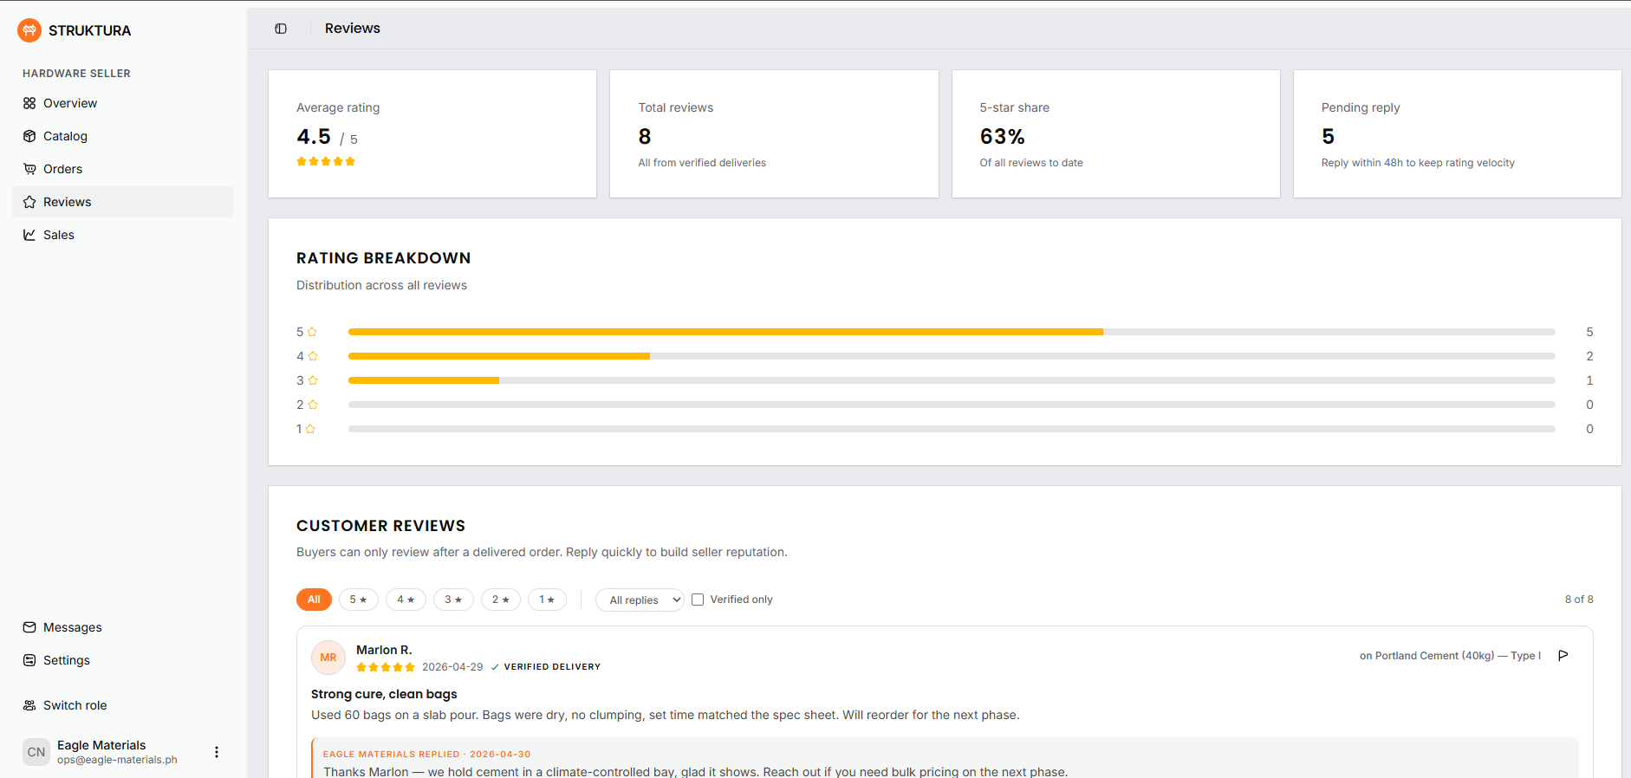1631x778 pixels.
Task: Click the Switch role people icon
Action: [x=29, y=705]
